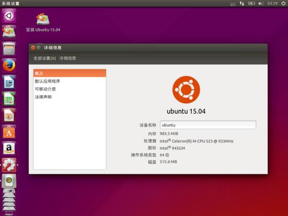Open the stacked drives icon in launcher
The height and width of the screenshot is (216, 288).
(9, 202)
